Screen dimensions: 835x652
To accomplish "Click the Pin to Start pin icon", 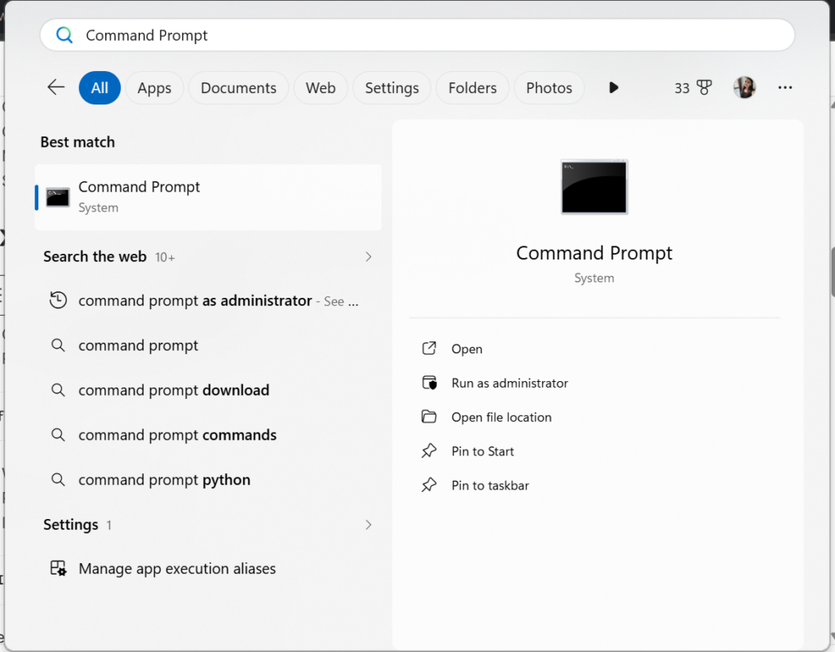I will point(429,451).
